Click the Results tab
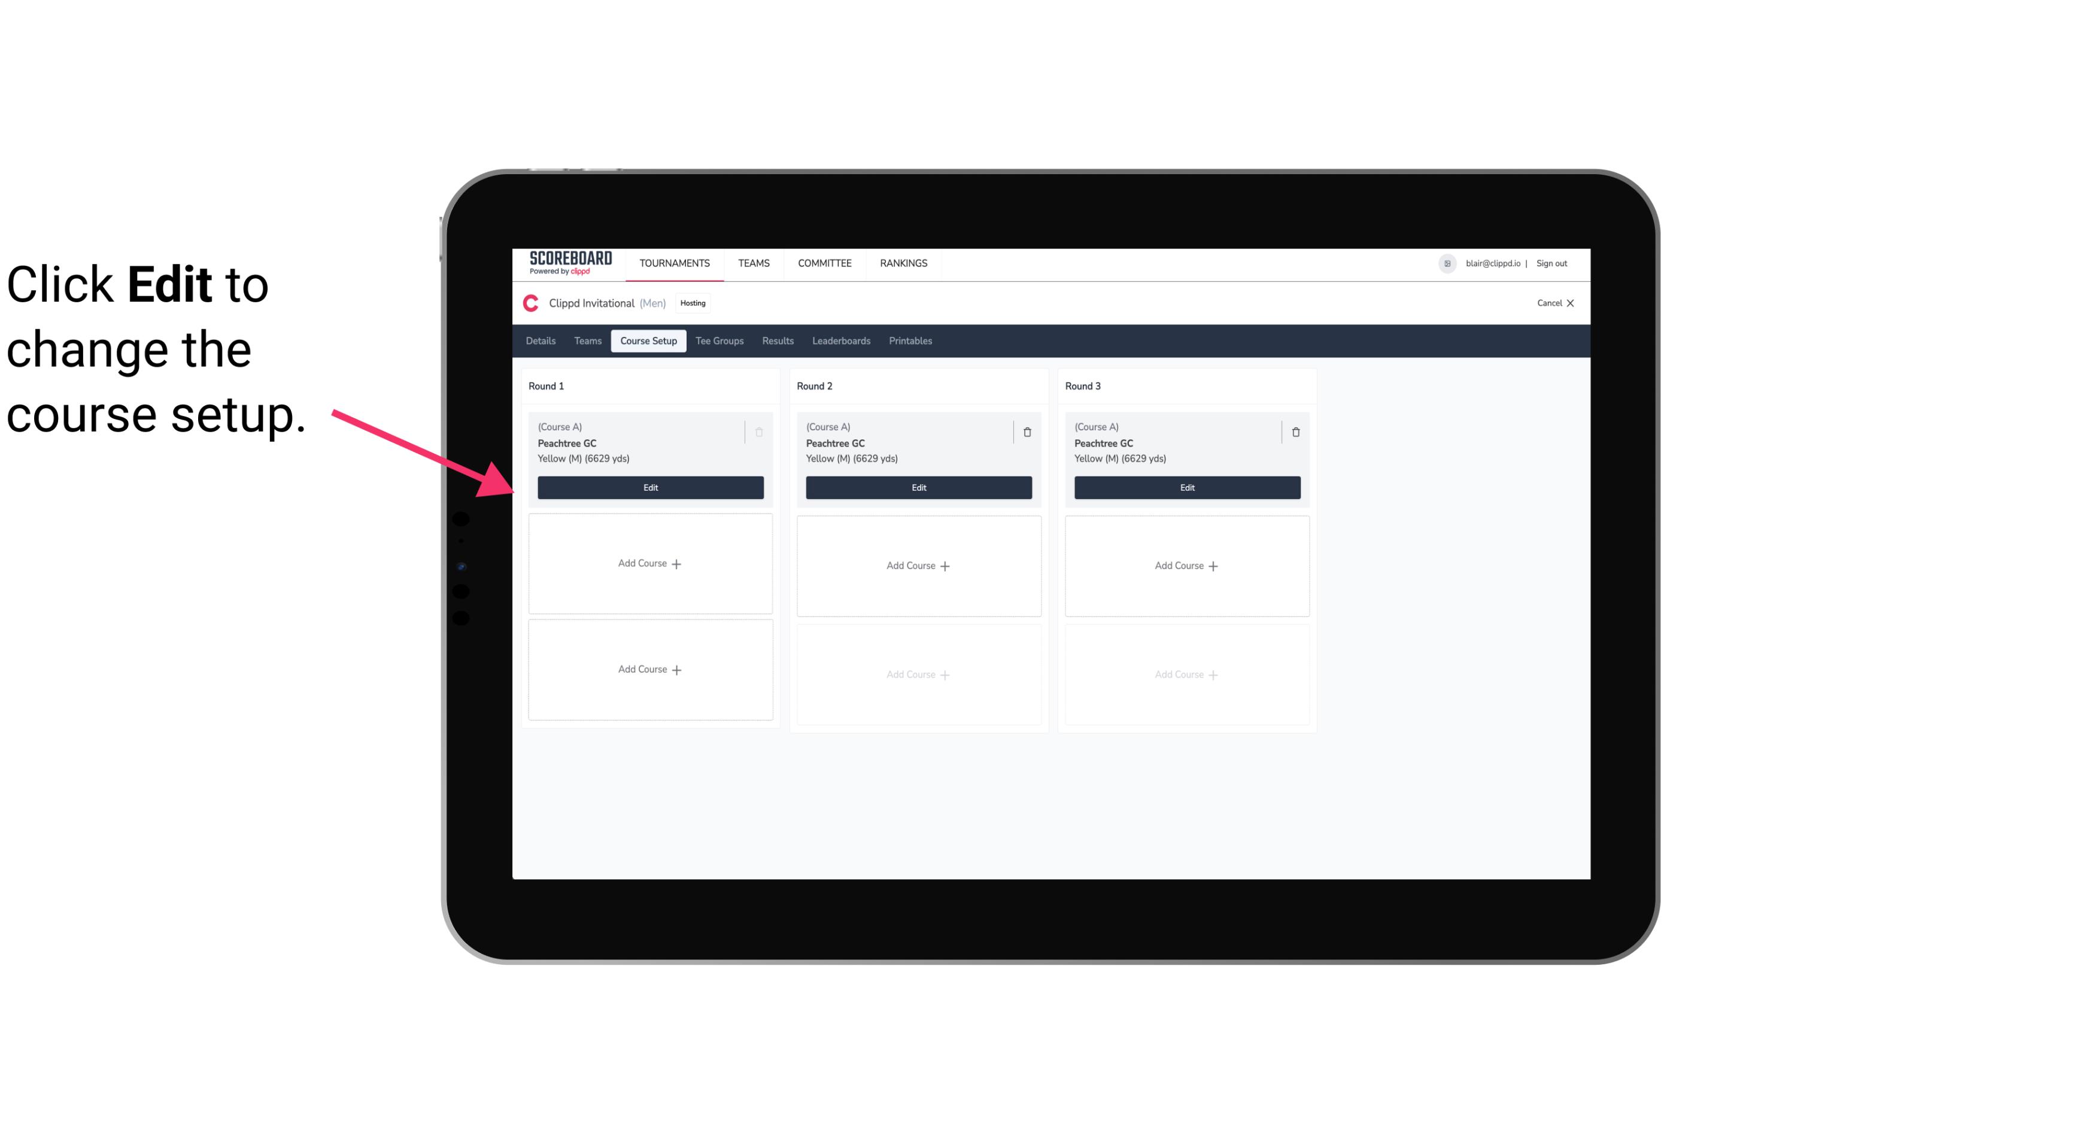The width and height of the screenshot is (2095, 1127). pyautogui.click(x=778, y=340)
